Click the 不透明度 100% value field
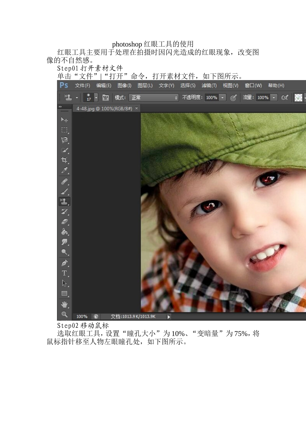The height and width of the screenshot is (434, 306). tap(212, 98)
